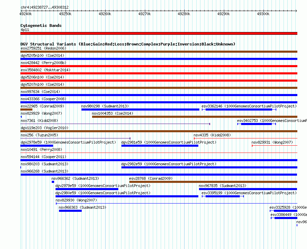Viewport: 307px width, 249px height.
Task: Click the 49250k ruler position
Action: (65, 14)
